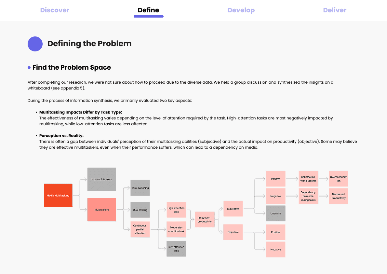Select the Continuous partial attention box
The height and width of the screenshot is (274, 387).
point(140,229)
